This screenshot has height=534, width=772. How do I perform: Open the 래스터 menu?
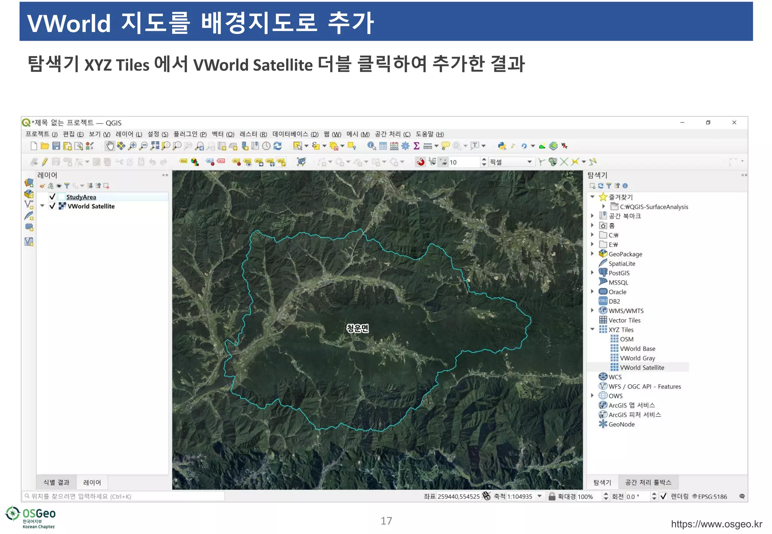click(x=253, y=134)
